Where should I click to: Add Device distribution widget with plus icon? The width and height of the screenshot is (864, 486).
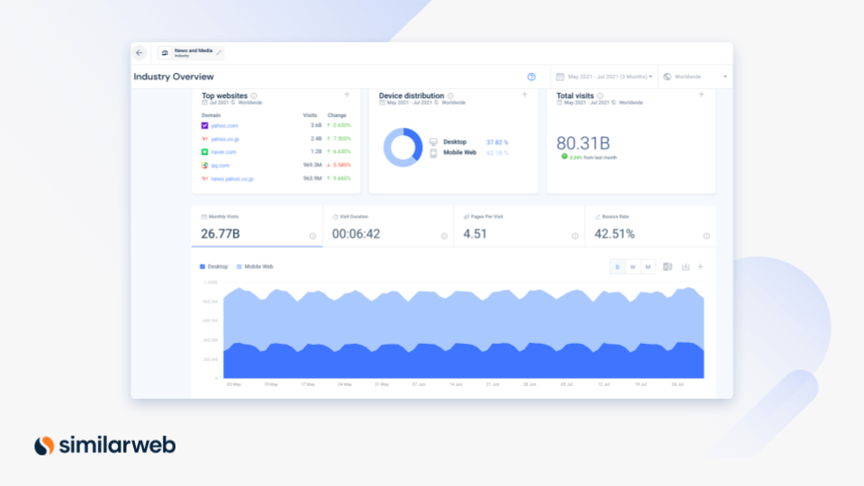pos(525,94)
